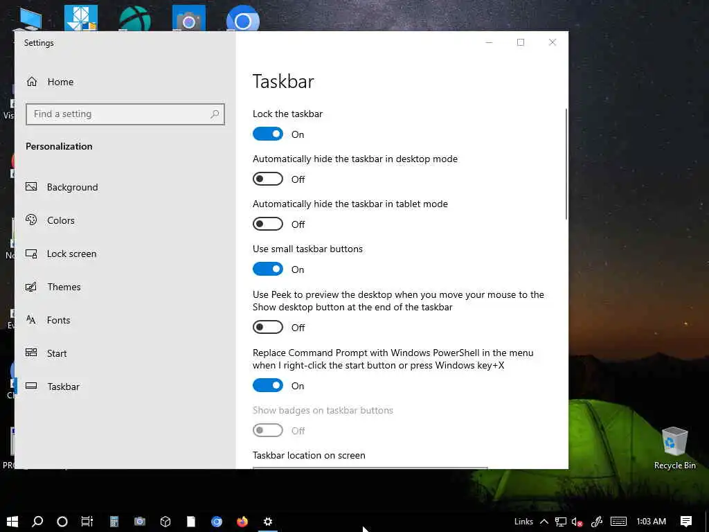Launch Firefox from taskbar
This screenshot has width=709, height=532.
click(x=242, y=522)
